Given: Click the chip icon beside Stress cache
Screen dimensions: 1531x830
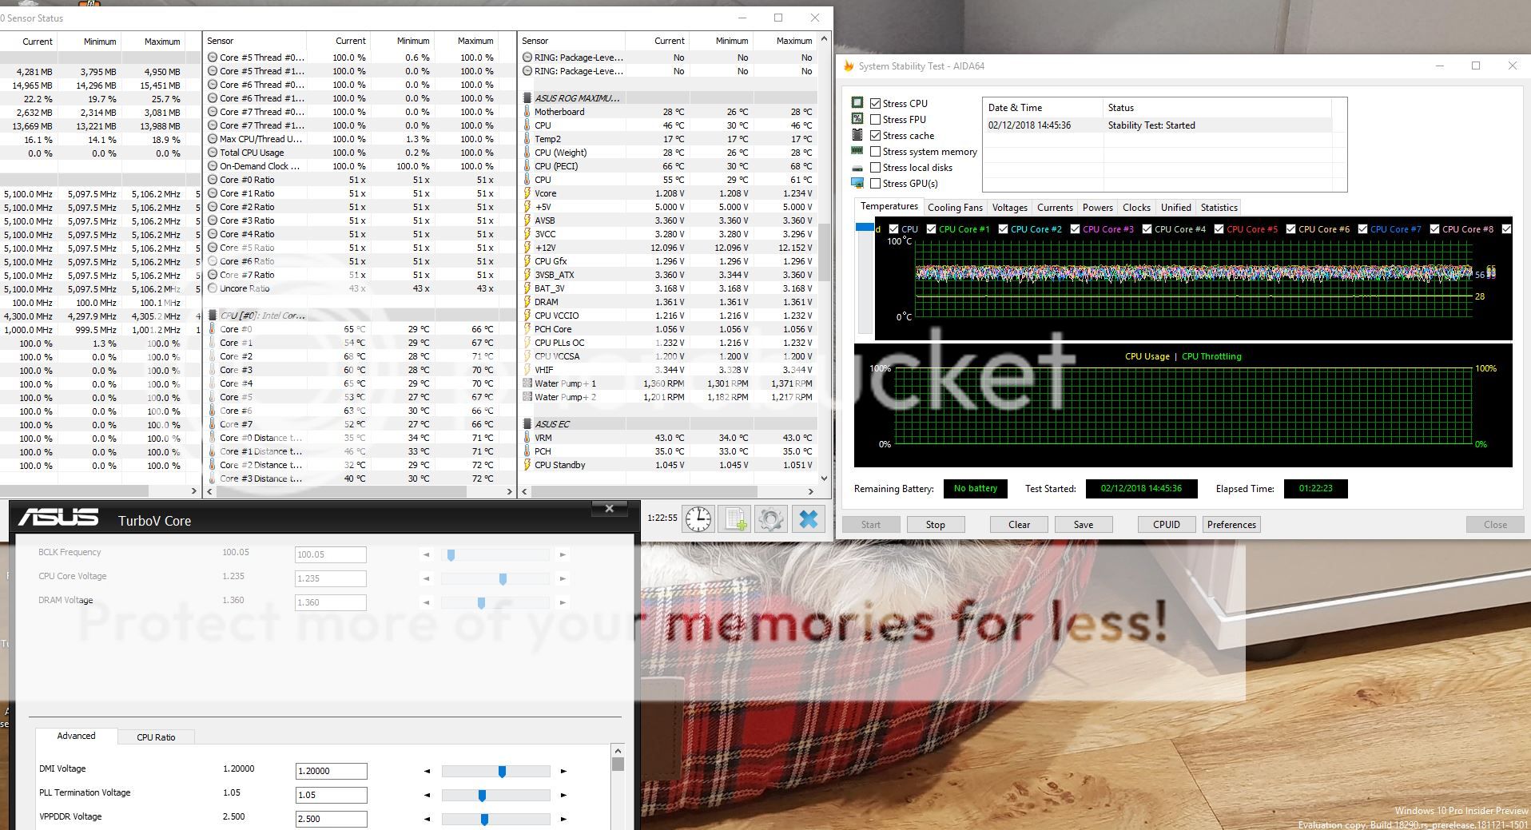Looking at the screenshot, I should click(x=857, y=135).
